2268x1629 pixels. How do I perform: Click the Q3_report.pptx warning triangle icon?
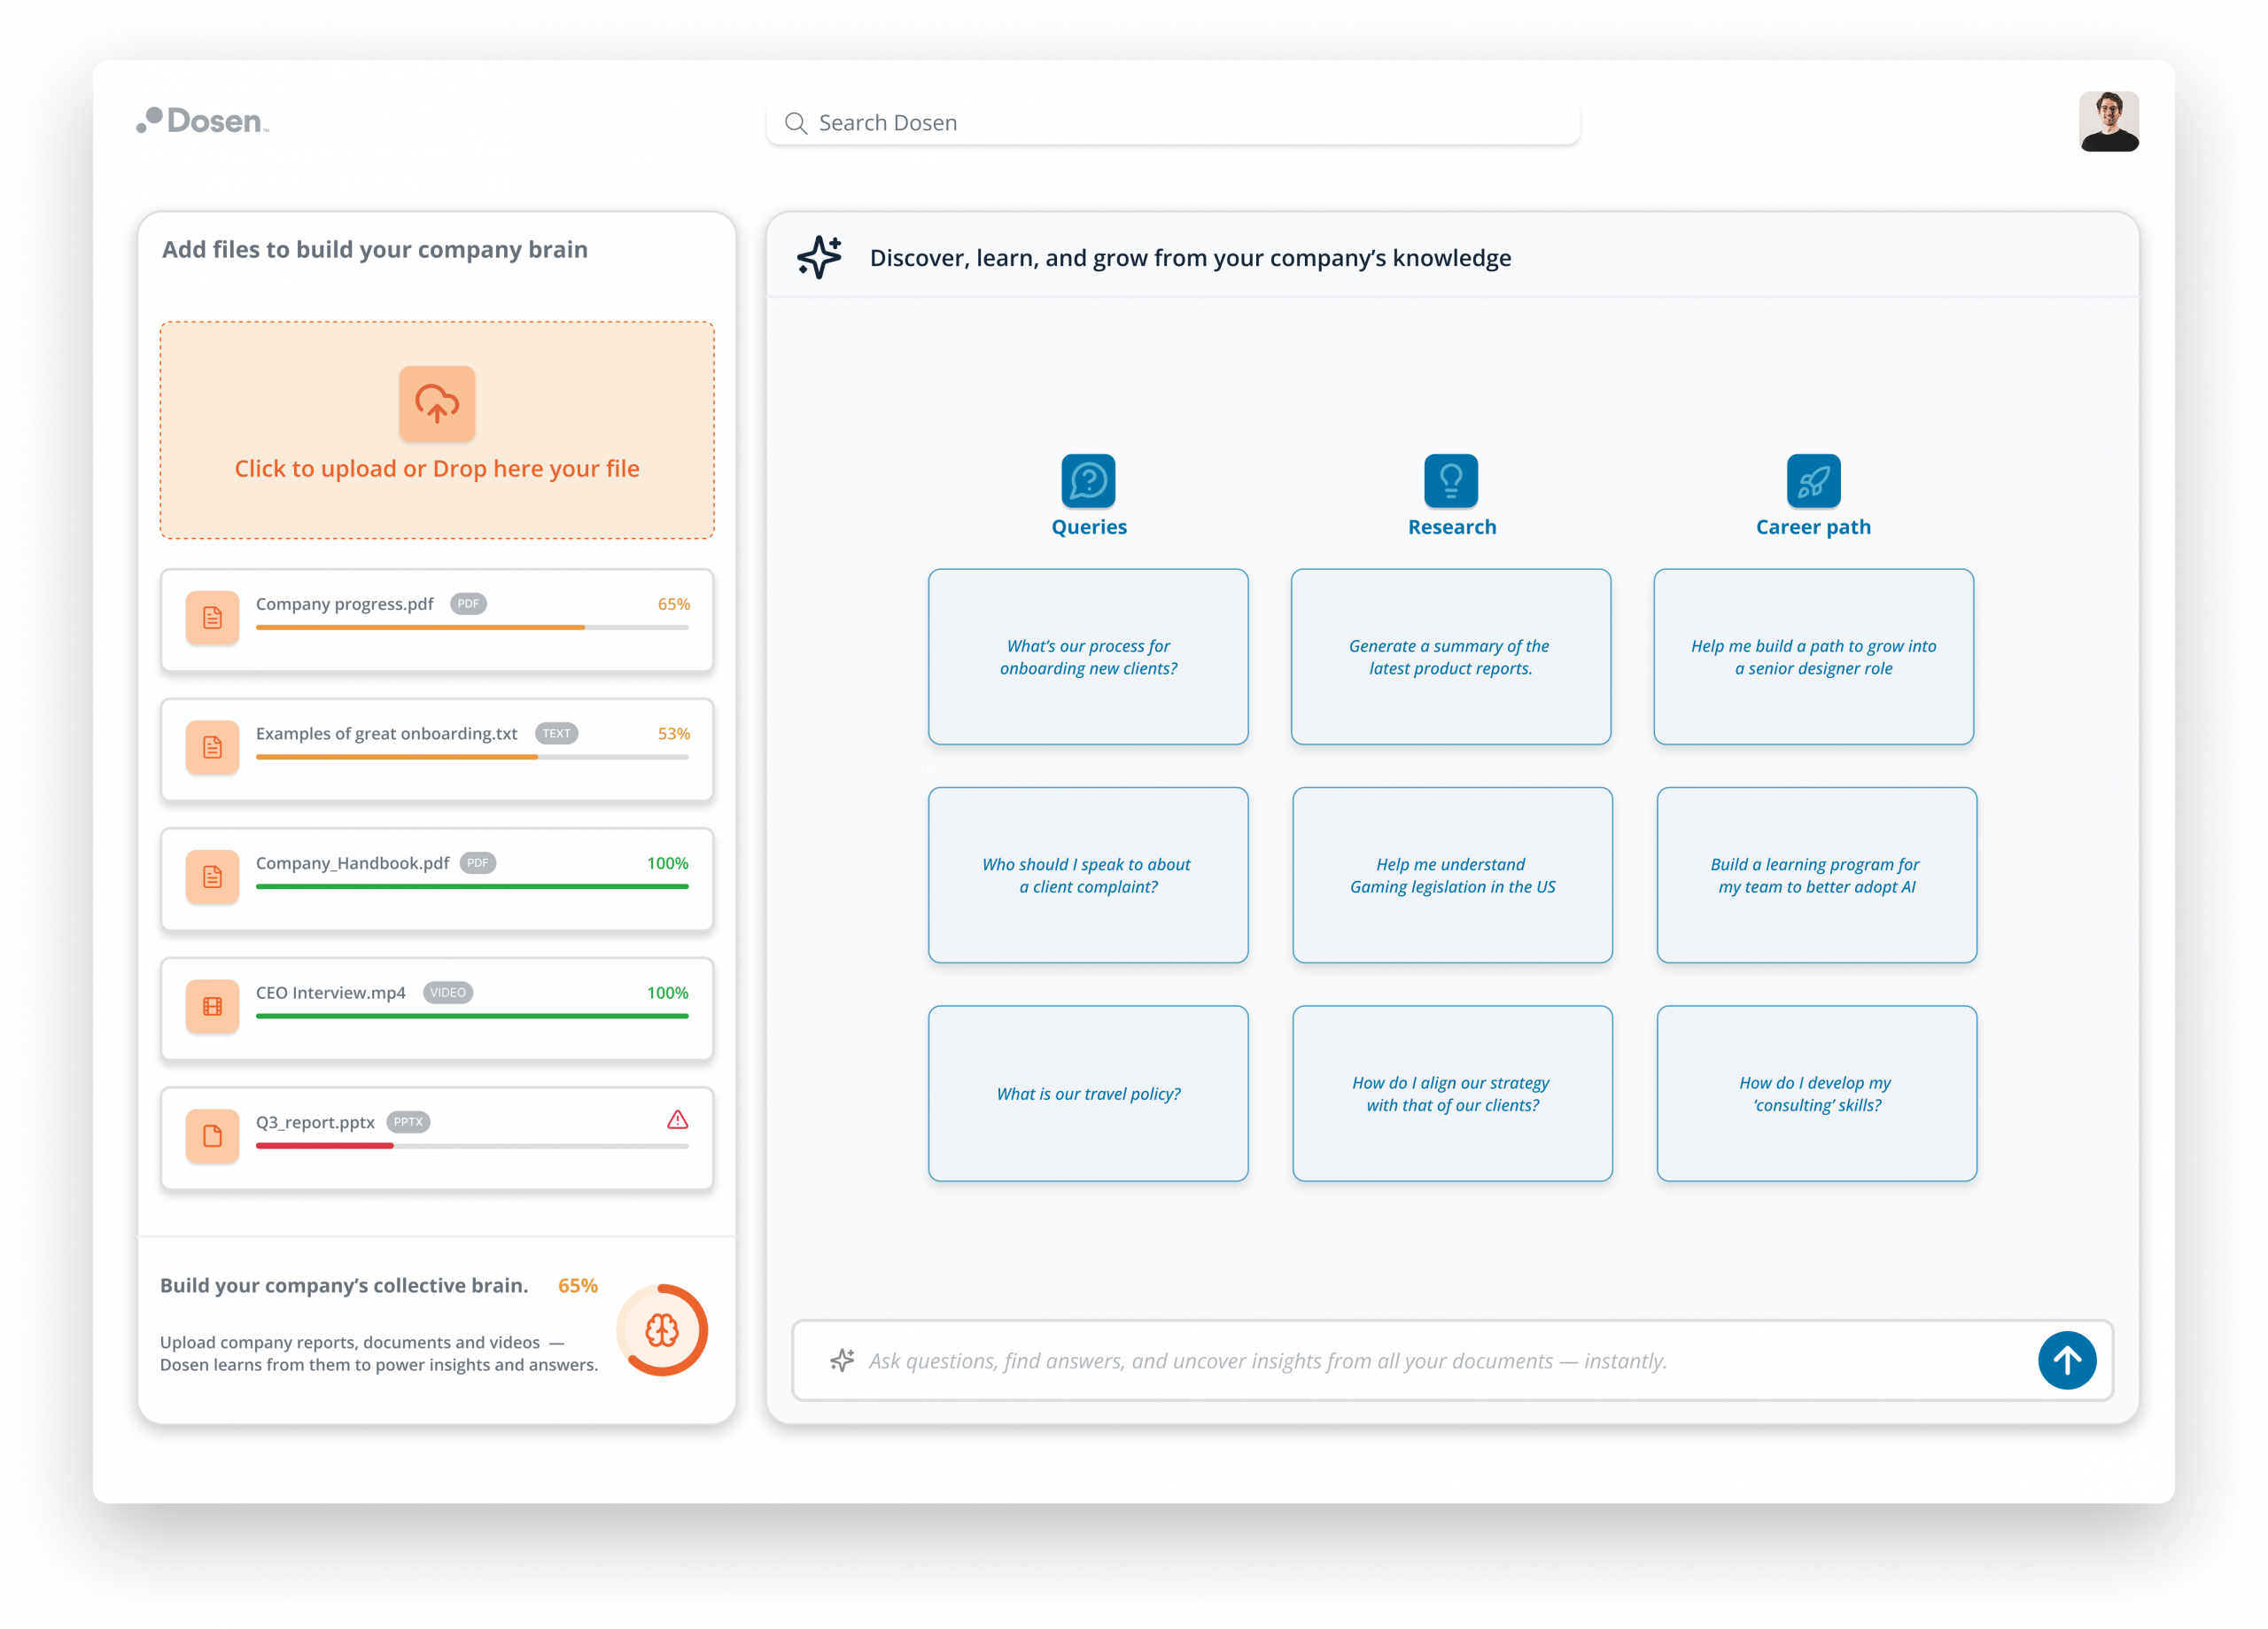(677, 1119)
